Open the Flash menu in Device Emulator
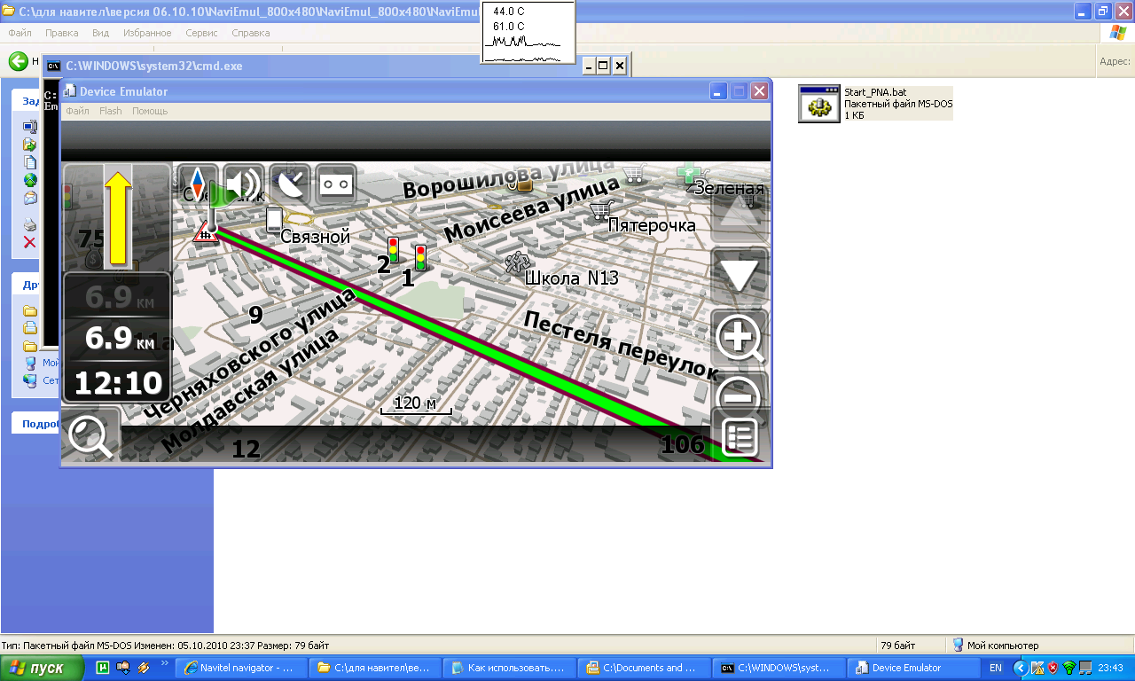This screenshot has width=1135, height=681. (111, 112)
